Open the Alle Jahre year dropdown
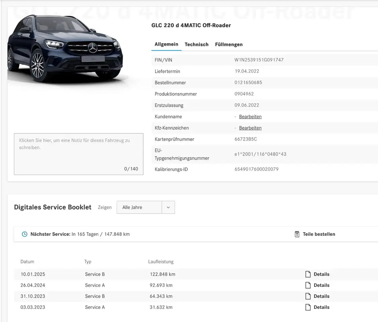Screen dimensions: 378x322 (x=139, y=207)
